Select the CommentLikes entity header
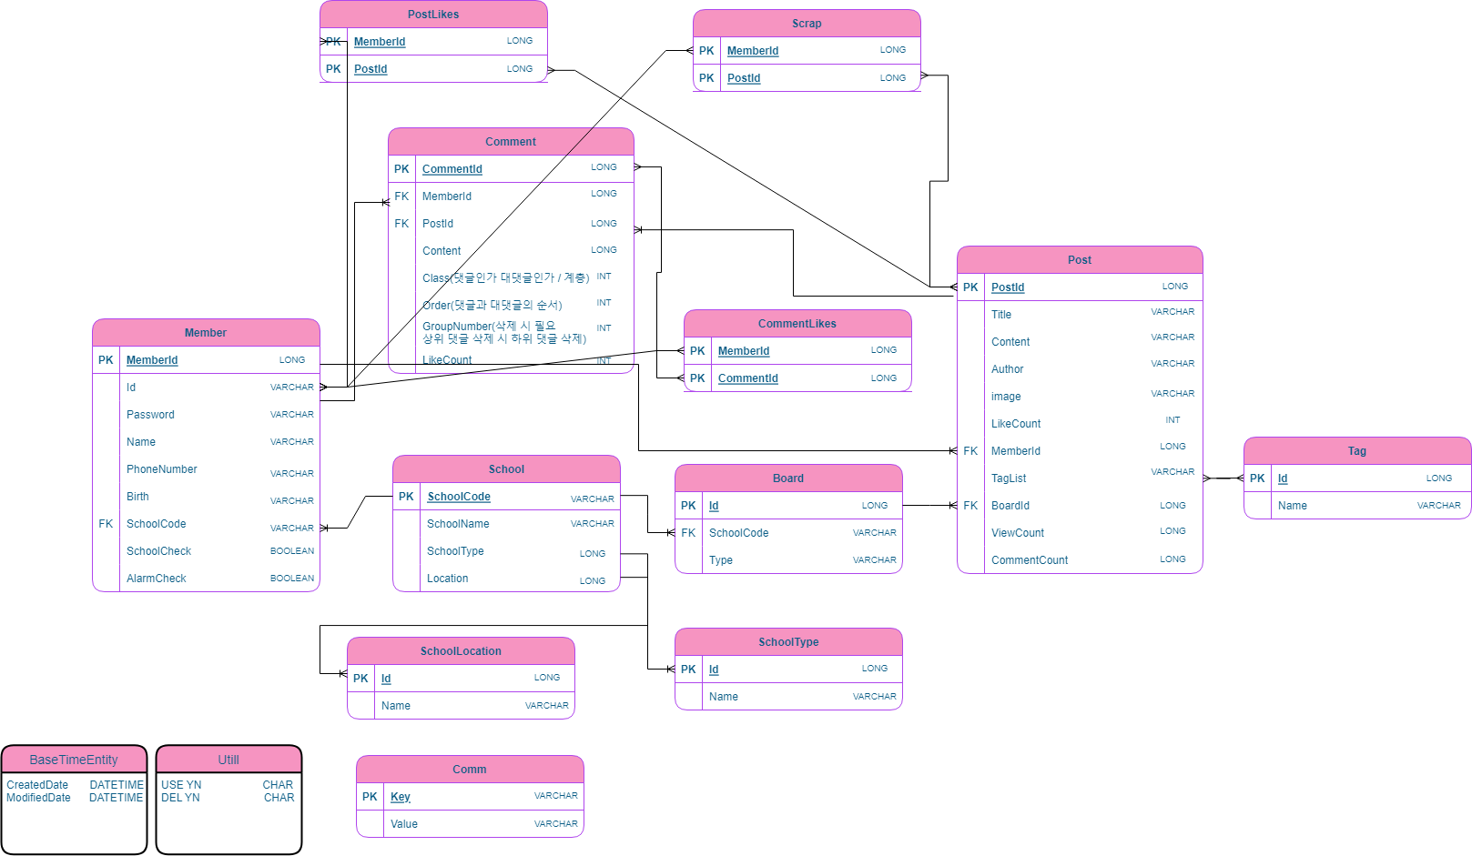The height and width of the screenshot is (856, 1472). point(797,323)
